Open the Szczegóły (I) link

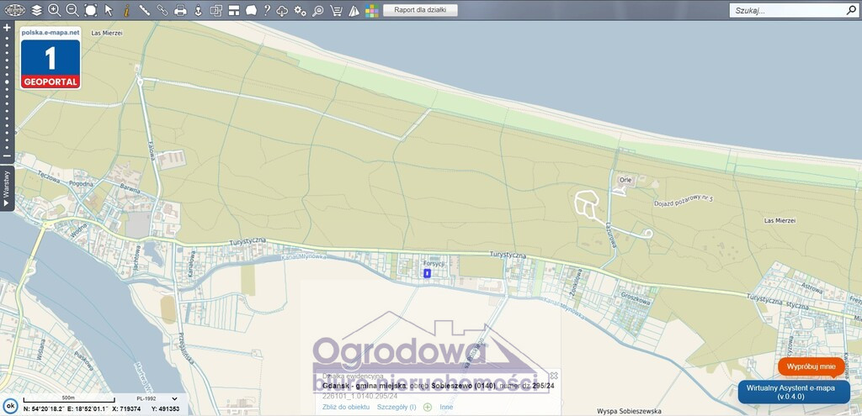coord(396,408)
